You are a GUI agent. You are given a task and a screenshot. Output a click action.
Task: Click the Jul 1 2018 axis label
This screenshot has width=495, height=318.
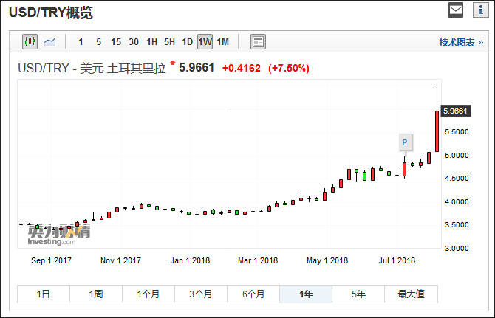pyautogui.click(x=397, y=260)
